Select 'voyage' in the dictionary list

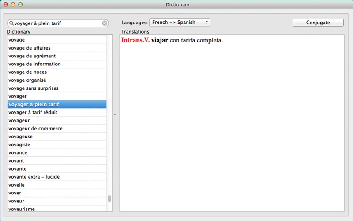coord(57,40)
